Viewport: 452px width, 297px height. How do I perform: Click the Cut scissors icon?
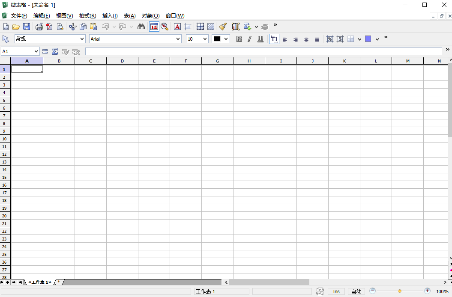(72, 27)
